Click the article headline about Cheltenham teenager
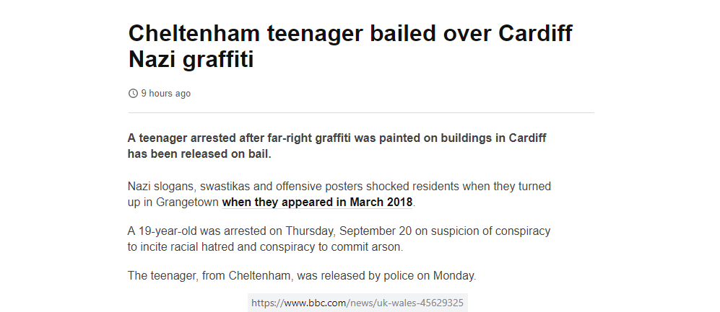 point(350,46)
